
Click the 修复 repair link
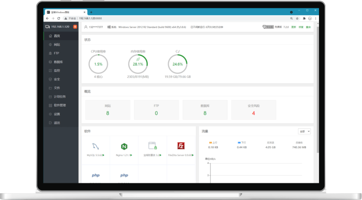click(301, 27)
